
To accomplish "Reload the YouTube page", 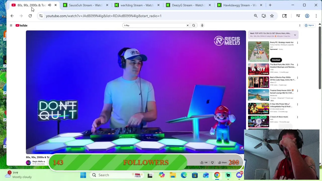I will tap(30, 16).
